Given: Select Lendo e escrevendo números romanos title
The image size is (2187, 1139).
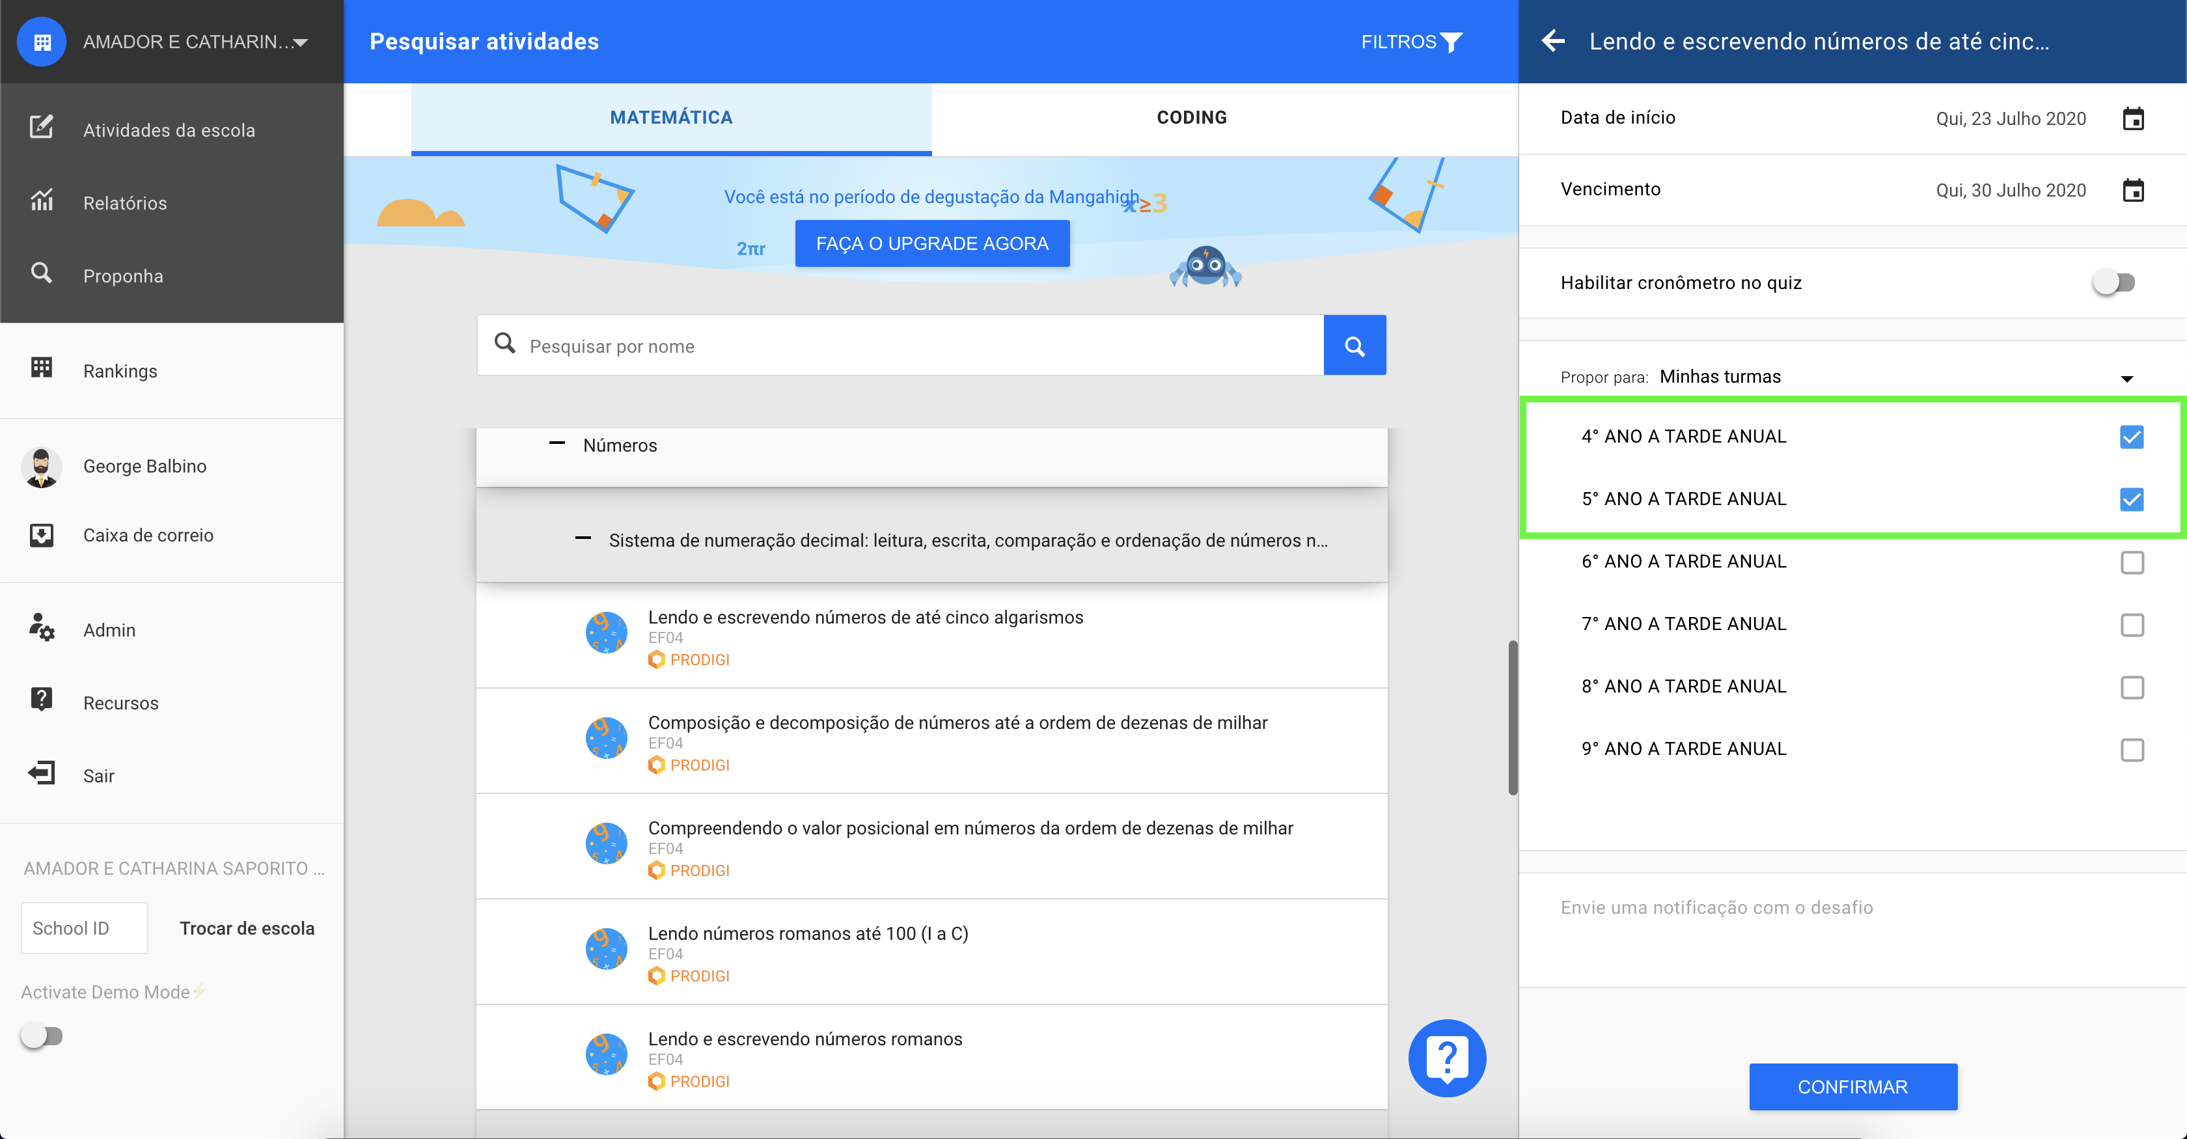Looking at the screenshot, I should [x=805, y=1039].
